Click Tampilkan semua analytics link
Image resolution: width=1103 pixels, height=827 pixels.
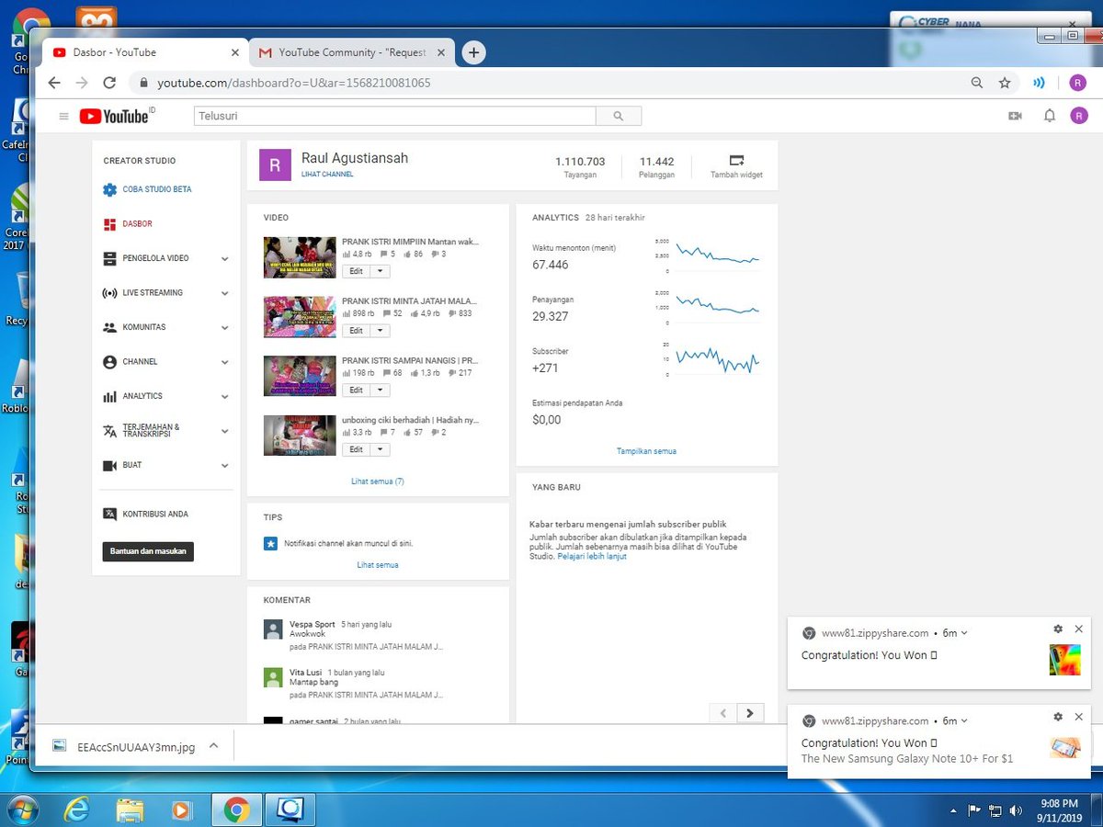[x=646, y=451]
